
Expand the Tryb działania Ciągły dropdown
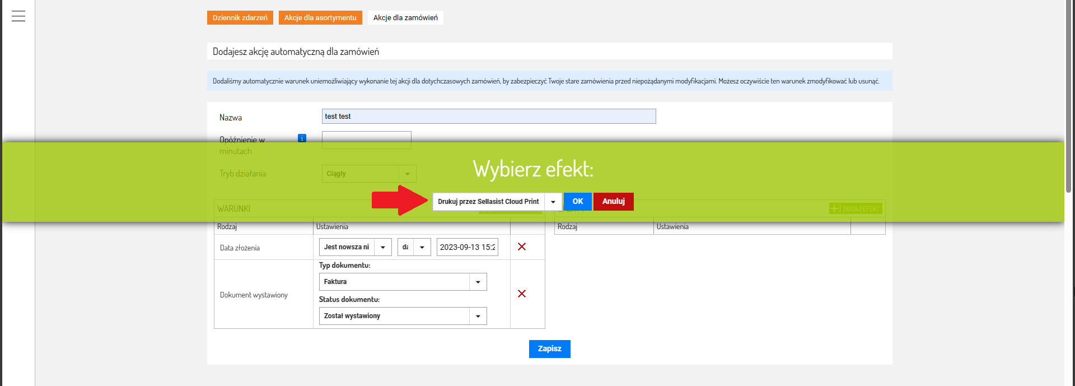[x=369, y=174]
